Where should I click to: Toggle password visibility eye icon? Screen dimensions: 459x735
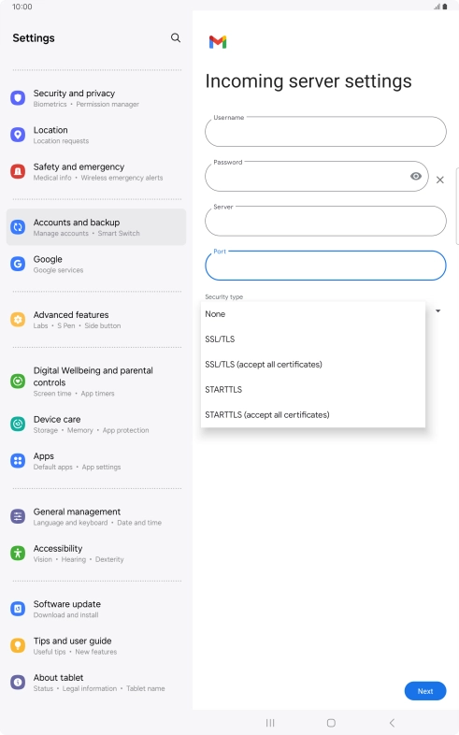point(416,176)
